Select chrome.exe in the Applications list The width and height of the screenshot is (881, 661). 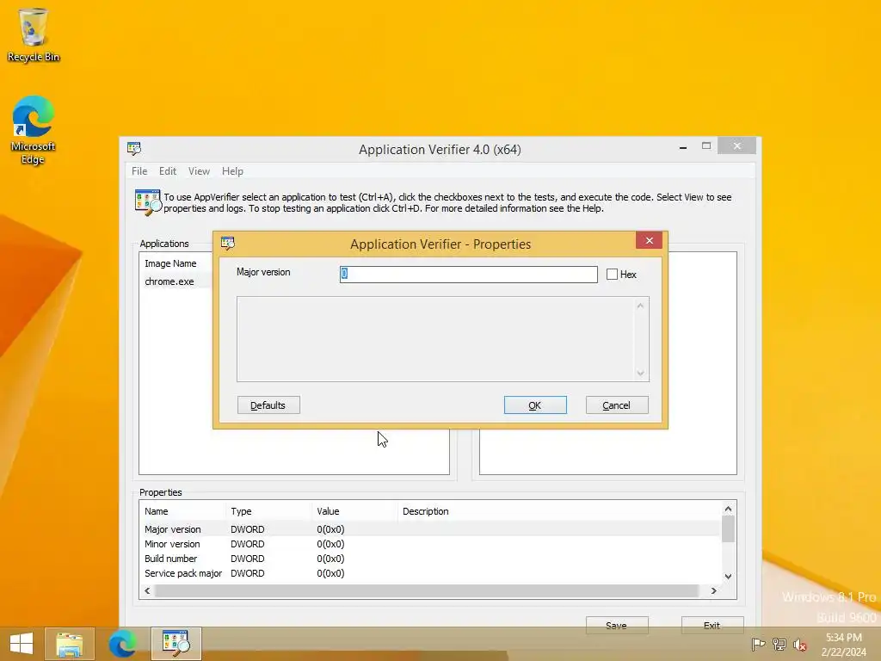pos(169,281)
